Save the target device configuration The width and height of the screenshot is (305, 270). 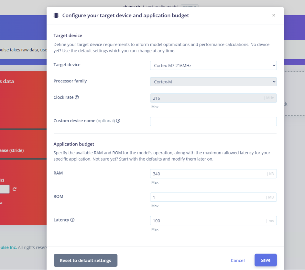click(x=265, y=260)
